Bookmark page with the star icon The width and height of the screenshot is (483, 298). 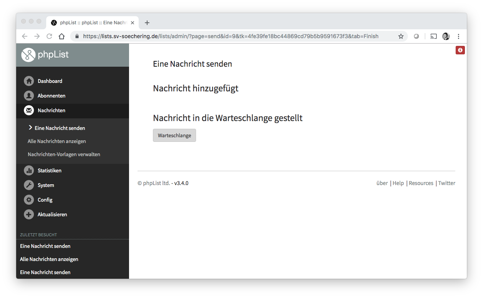pos(401,36)
